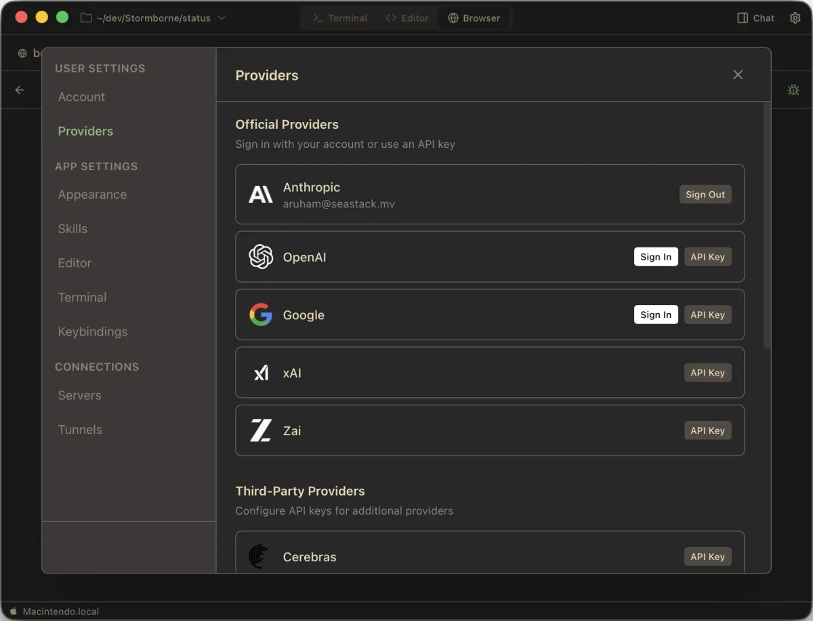Image resolution: width=813 pixels, height=621 pixels.
Task: Open the debugger bug icon
Action: coord(793,89)
